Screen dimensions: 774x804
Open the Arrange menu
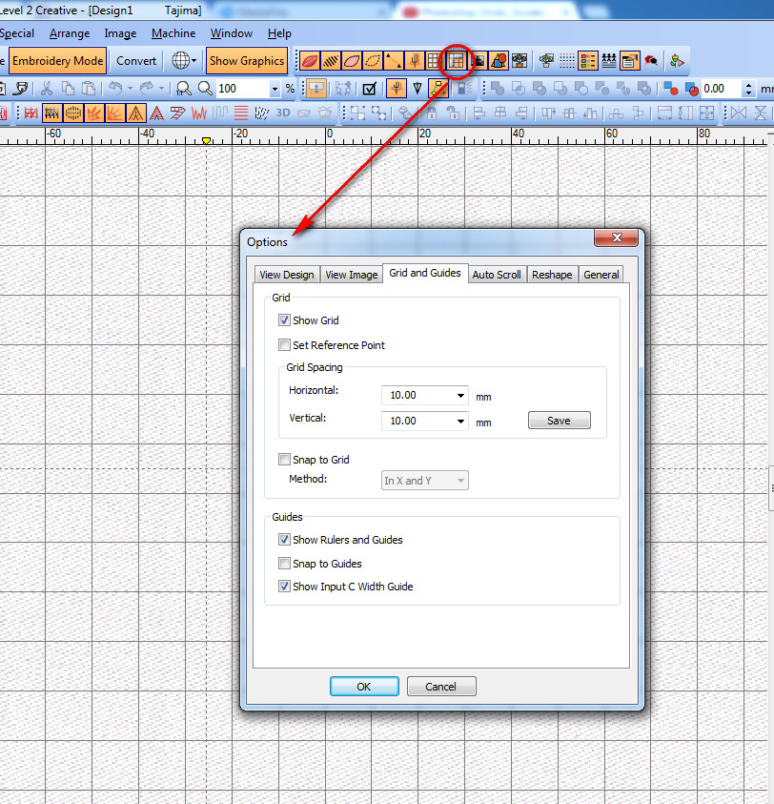70,33
